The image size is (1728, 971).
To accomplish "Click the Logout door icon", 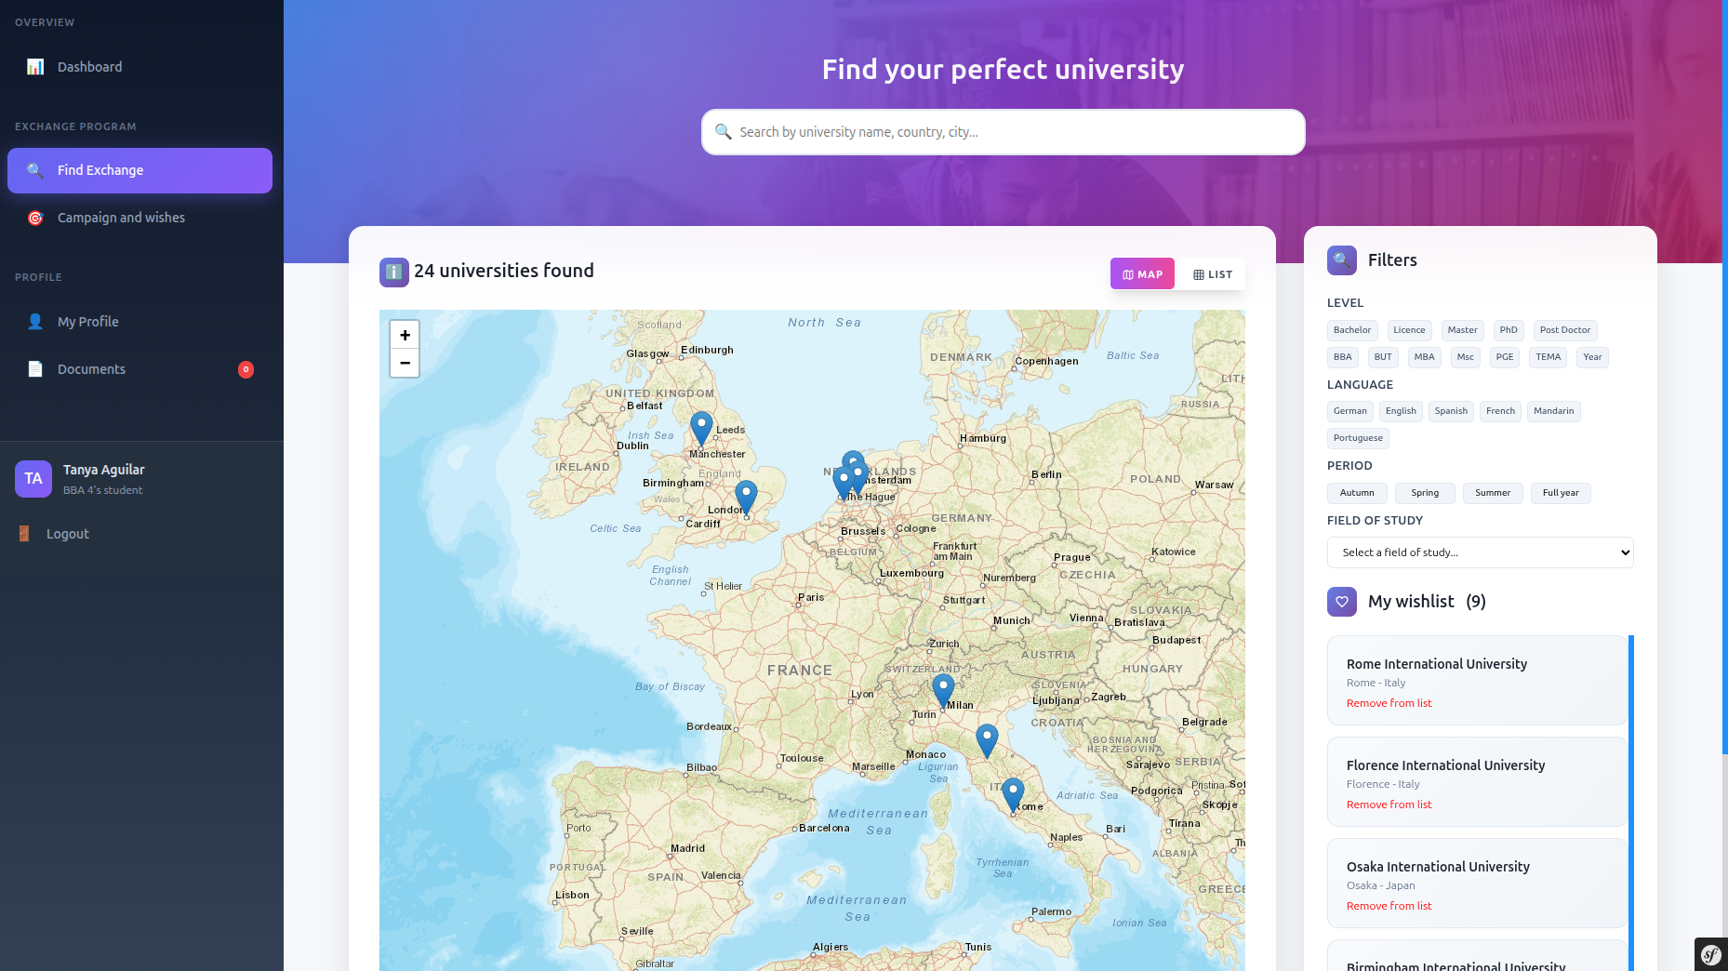I will coord(24,534).
